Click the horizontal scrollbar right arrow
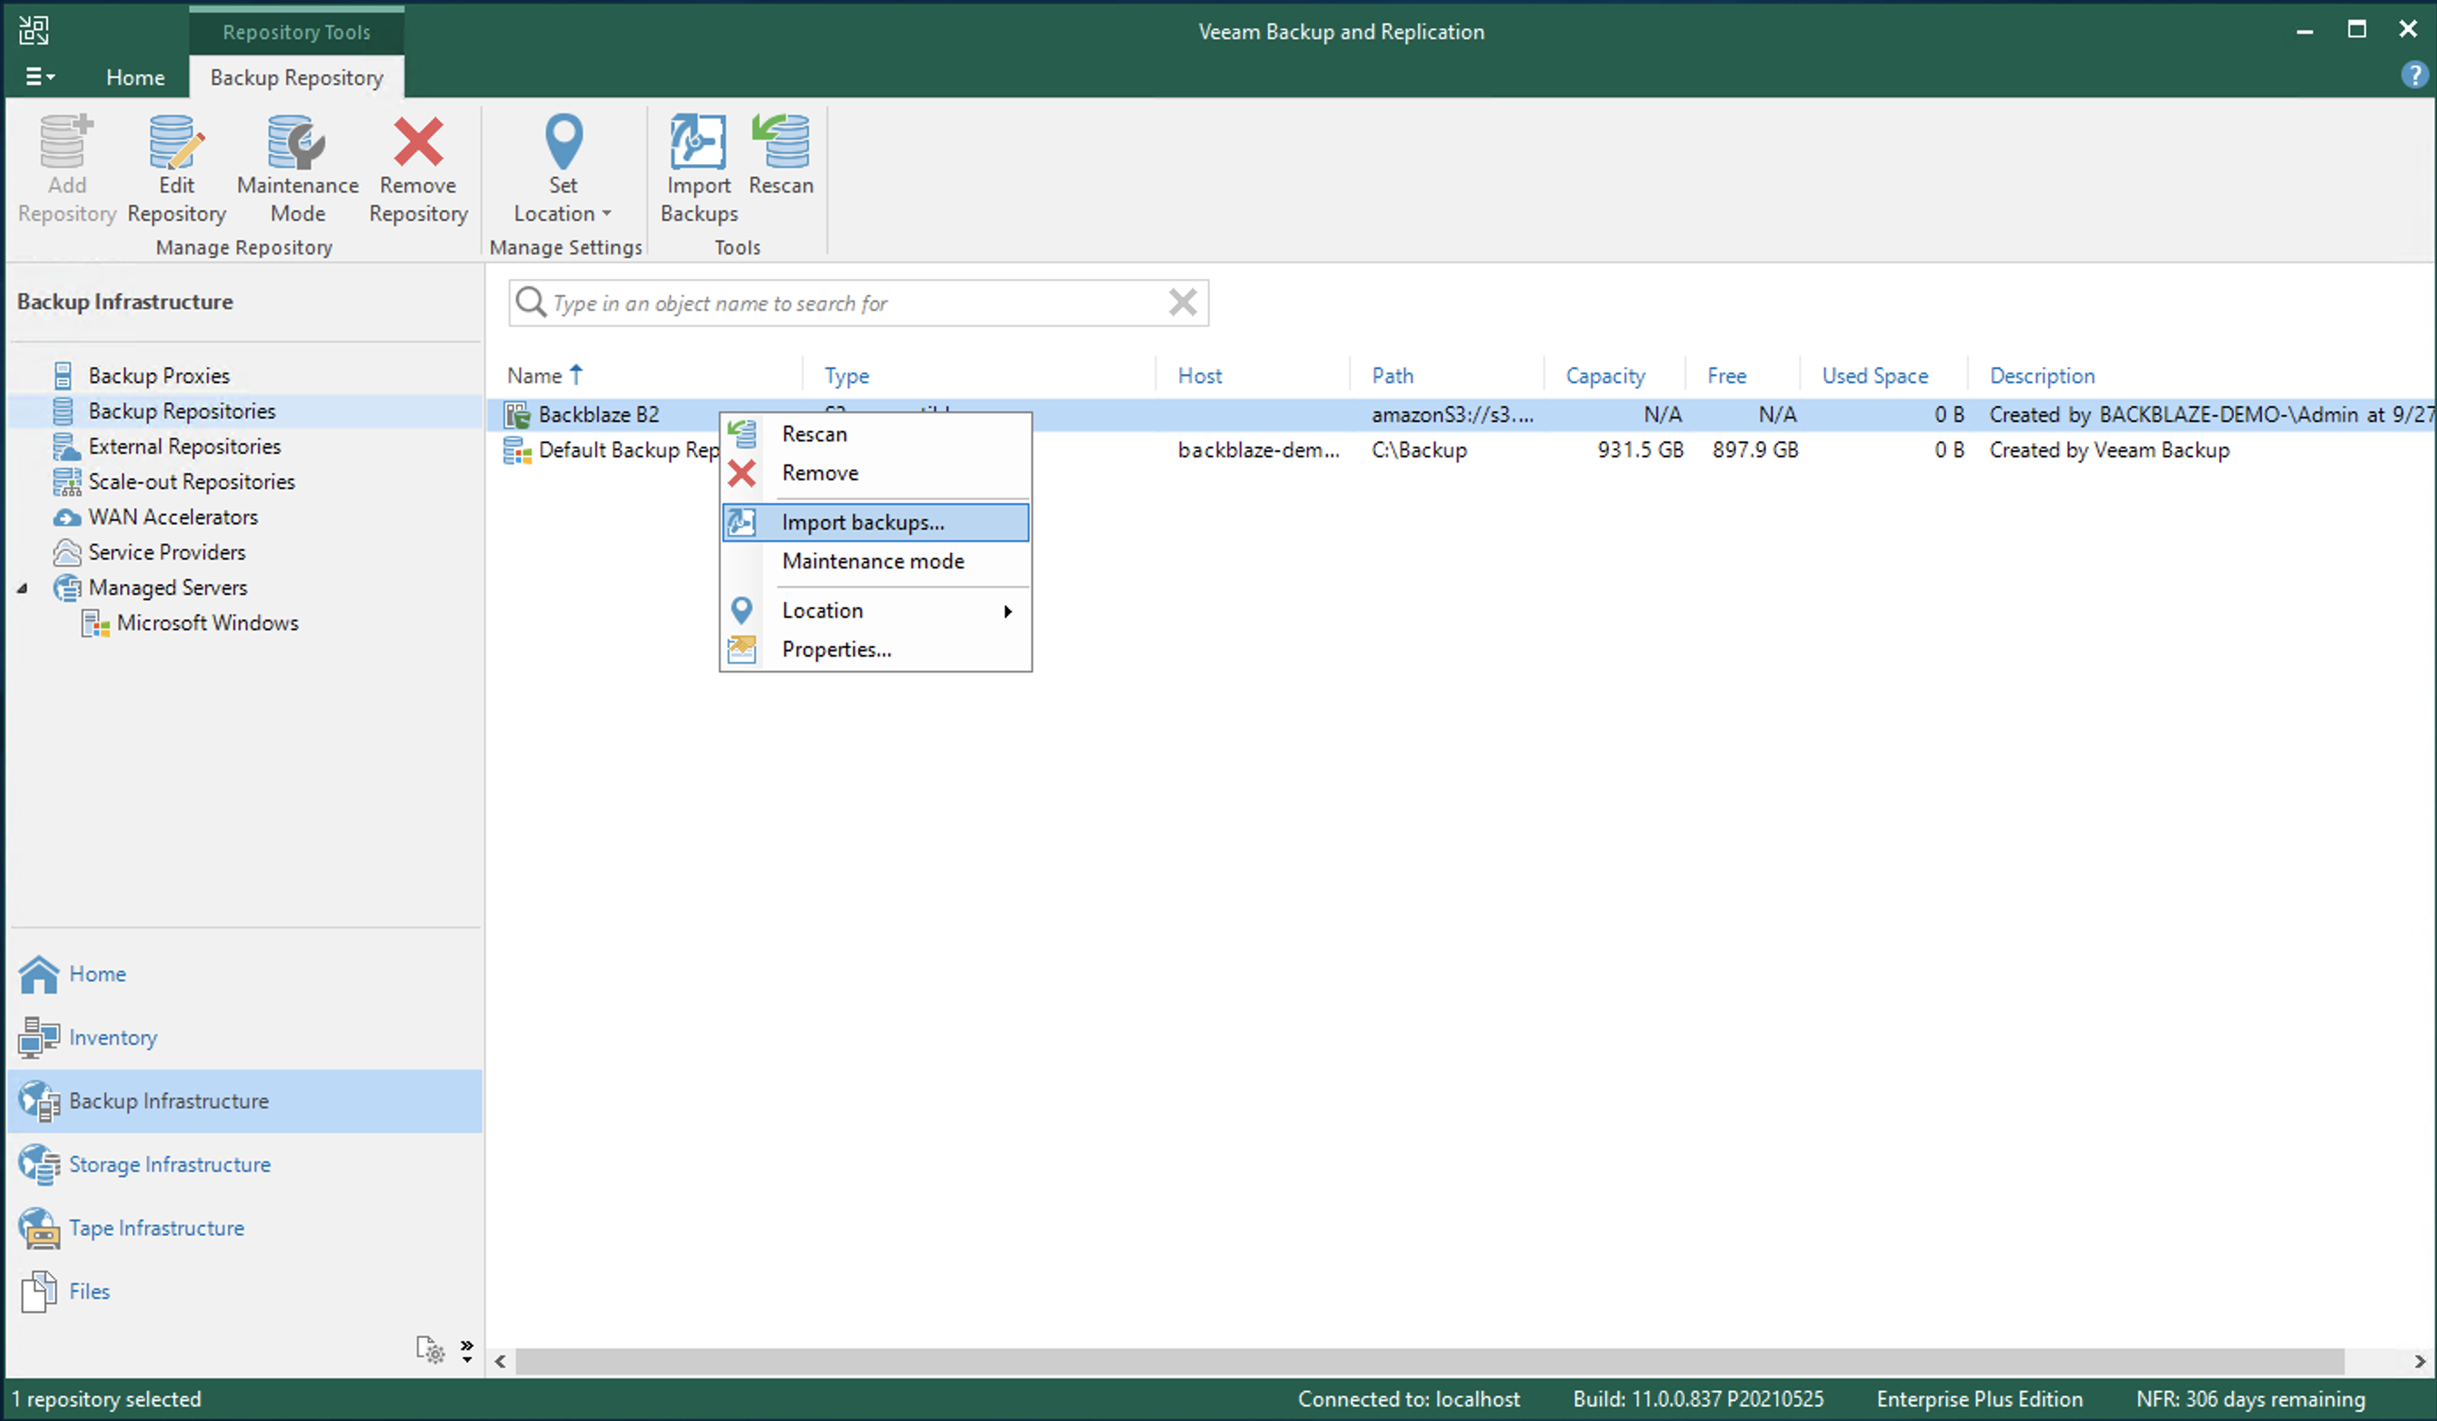Image resolution: width=2437 pixels, height=1421 pixels. 2419,1361
